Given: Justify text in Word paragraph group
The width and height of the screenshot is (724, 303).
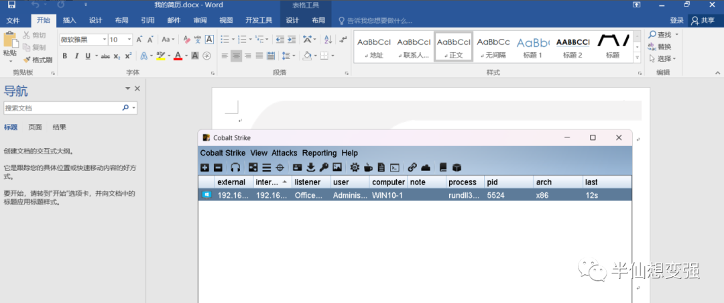Looking at the screenshot, I should (259, 56).
